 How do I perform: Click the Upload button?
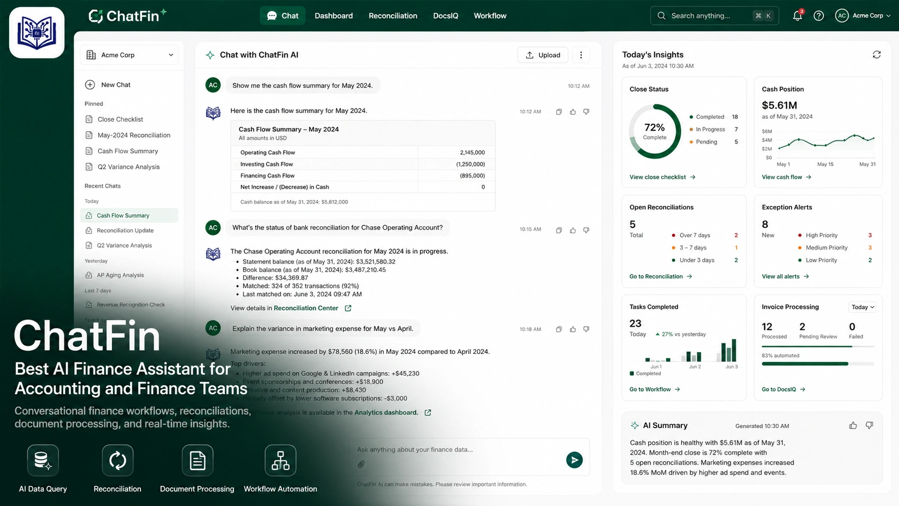543,55
